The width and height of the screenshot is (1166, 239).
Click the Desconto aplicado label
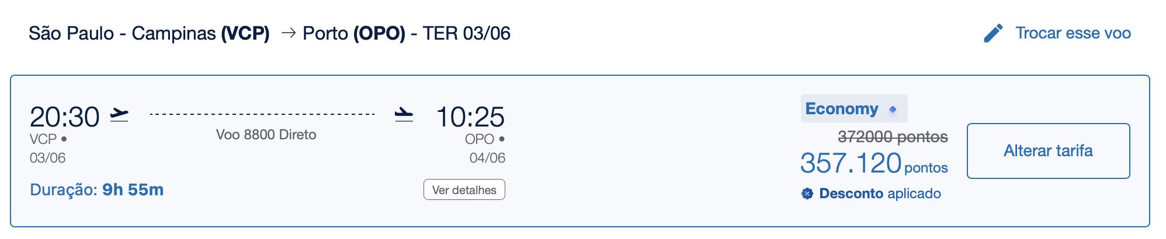880,194
